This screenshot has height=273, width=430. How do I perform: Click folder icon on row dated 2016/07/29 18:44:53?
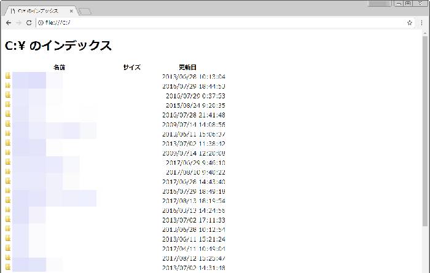pyautogui.click(x=8, y=85)
